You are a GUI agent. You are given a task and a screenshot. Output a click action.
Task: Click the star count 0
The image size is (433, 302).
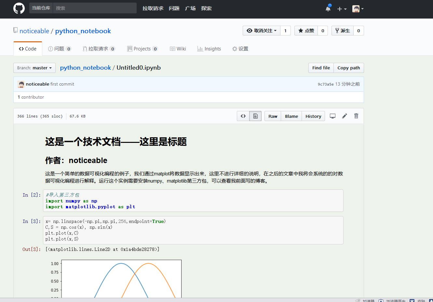tap(323, 31)
